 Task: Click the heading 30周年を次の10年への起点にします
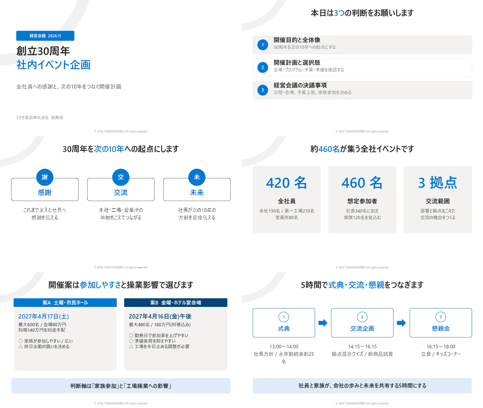(x=121, y=149)
